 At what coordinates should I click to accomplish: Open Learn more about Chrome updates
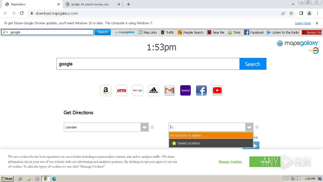[x=303, y=23]
